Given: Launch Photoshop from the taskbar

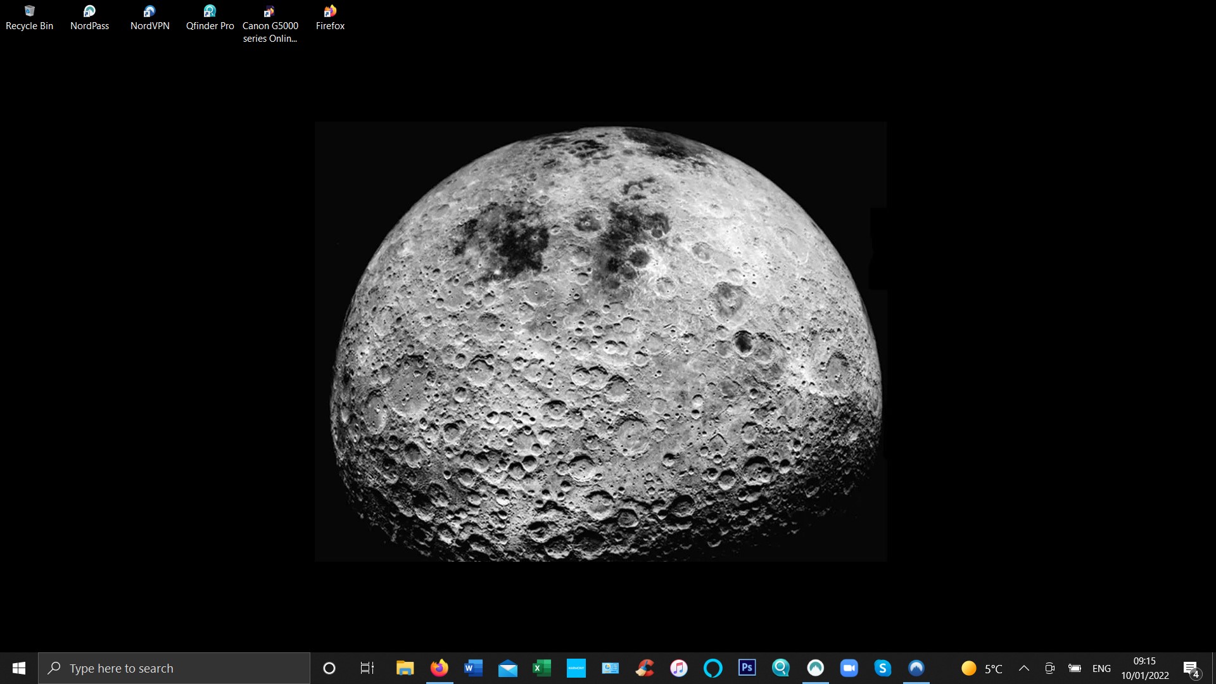Looking at the screenshot, I should pos(747,668).
